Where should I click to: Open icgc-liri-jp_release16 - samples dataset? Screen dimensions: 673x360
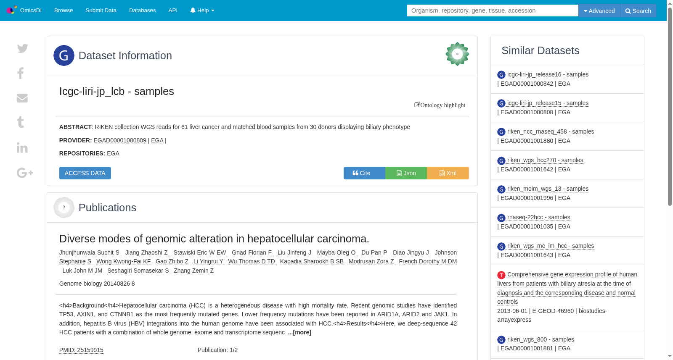point(548,74)
